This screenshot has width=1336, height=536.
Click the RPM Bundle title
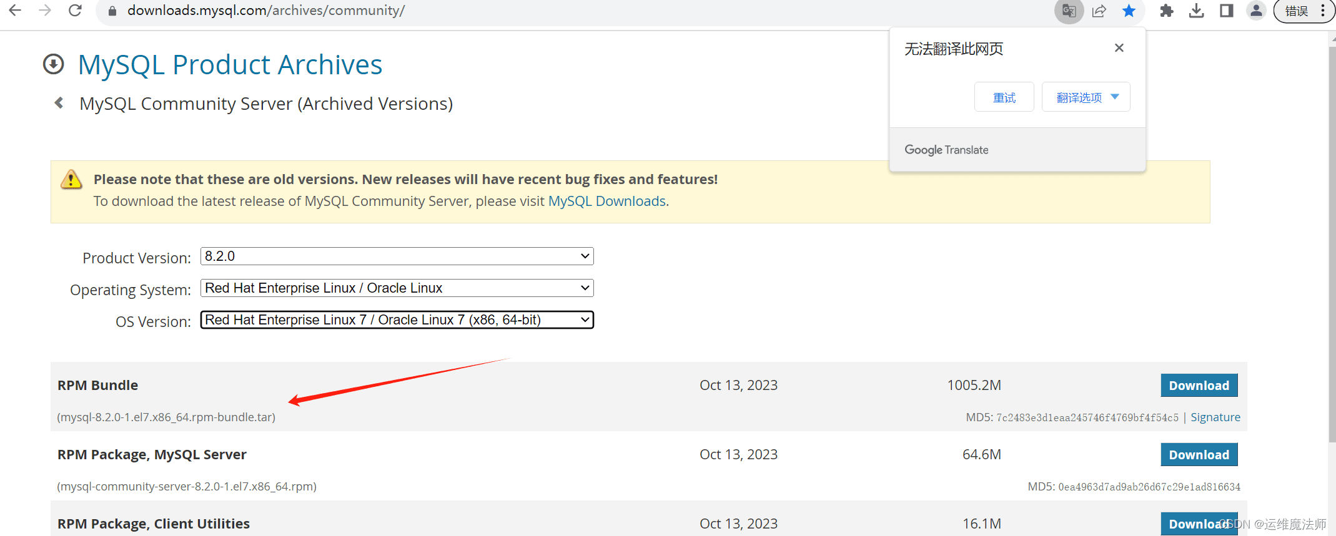[98, 385]
